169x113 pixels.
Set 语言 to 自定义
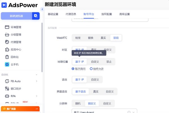coord(95,80)
